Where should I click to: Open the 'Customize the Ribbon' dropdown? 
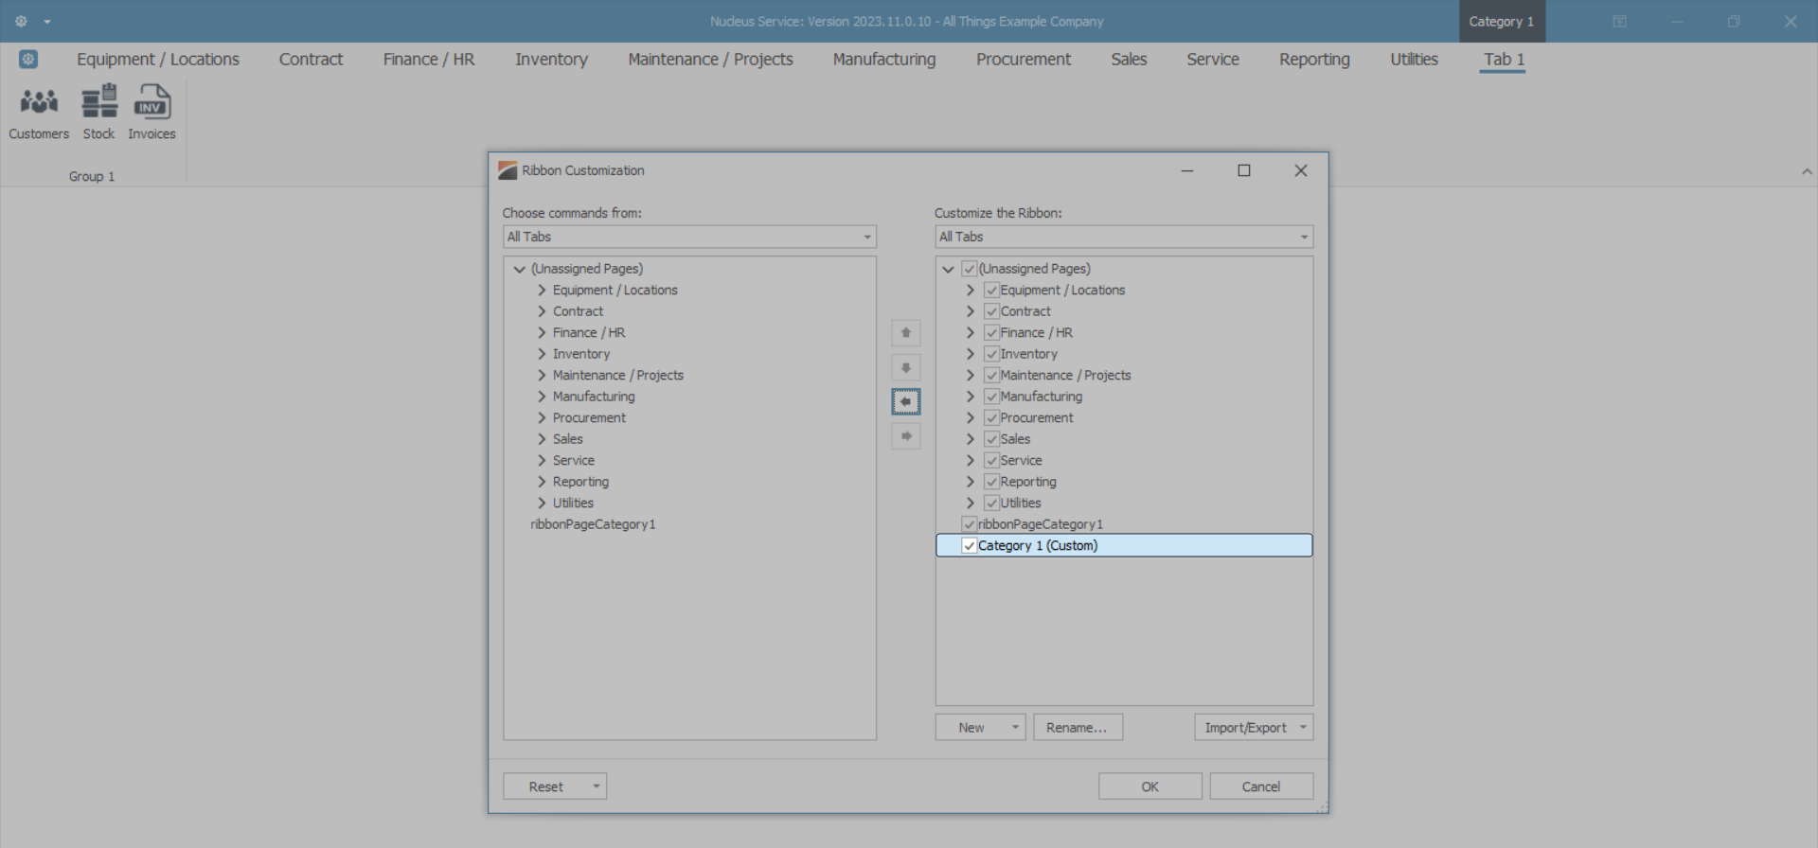click(x=1124, y=237)
